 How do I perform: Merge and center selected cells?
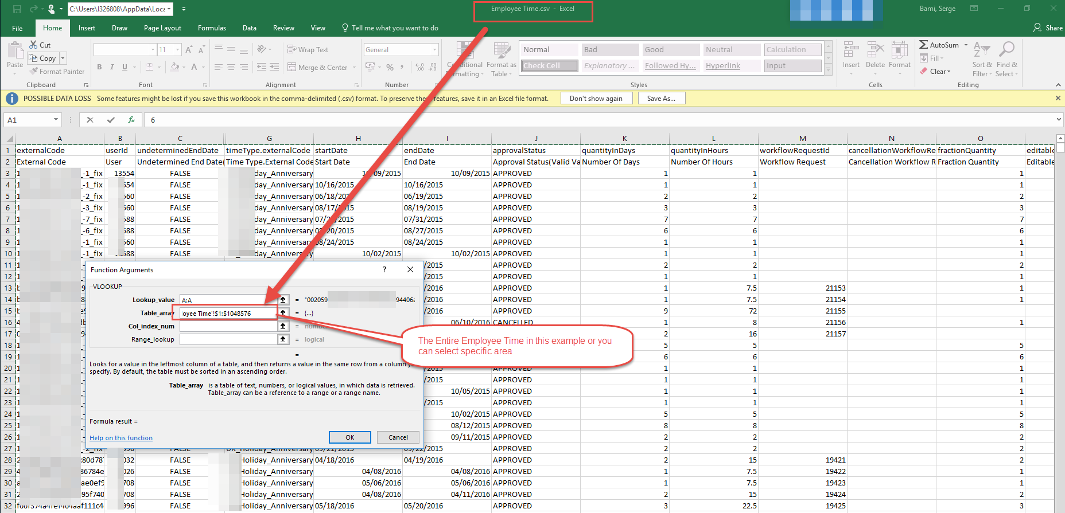point(317,67)
